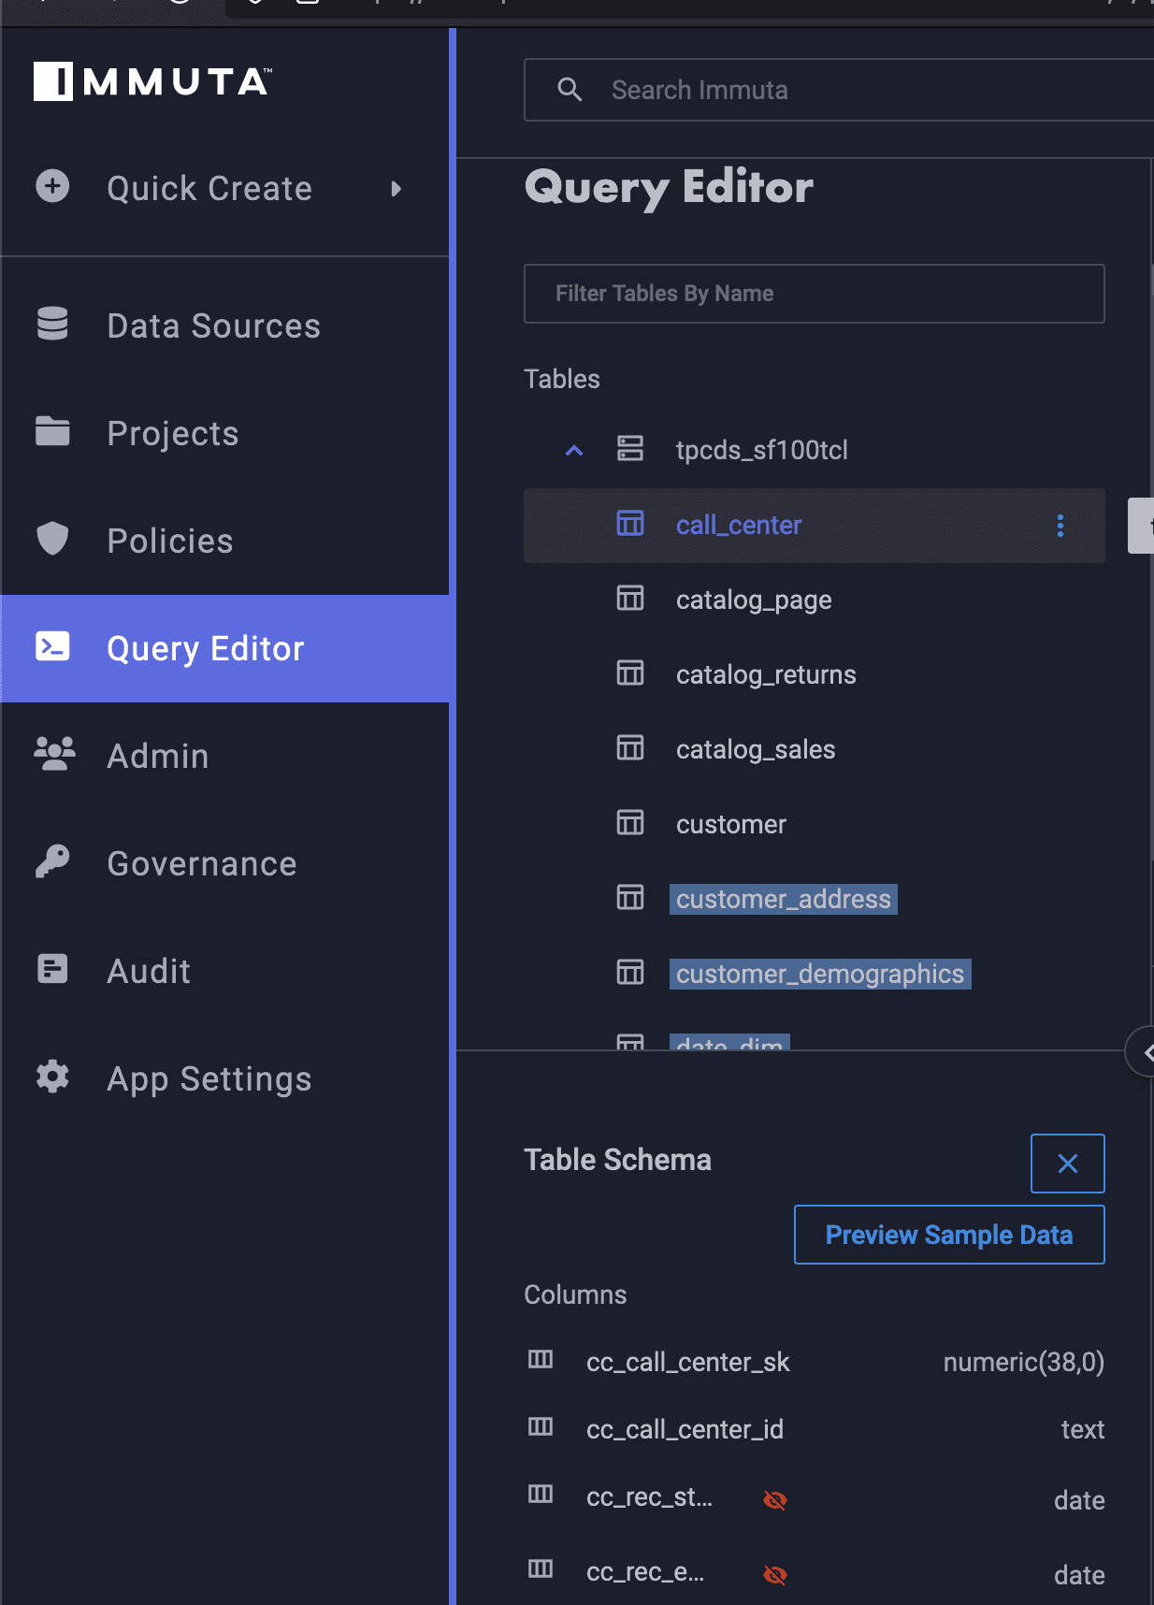The height and width of the screenshot is (1605, 1154).
Task: Click the cc_rec_st... masked eye icon
Action: (x=775, y=1500)
